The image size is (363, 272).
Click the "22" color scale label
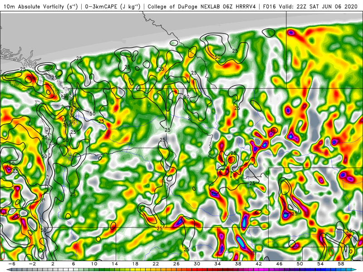coord(156,264)
